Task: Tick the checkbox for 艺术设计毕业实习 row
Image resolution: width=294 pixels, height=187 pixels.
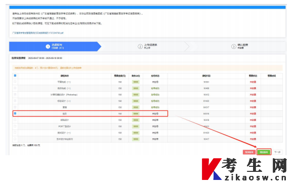Action: [x=15, y=139]
